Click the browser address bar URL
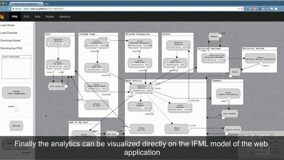The height and width of the screenshot is (160, 284). click(x=44, y=9)
